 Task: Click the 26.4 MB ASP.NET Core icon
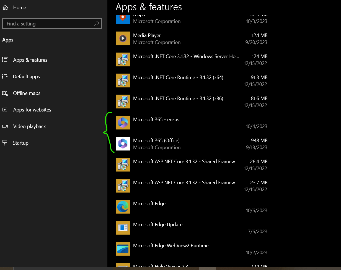123,165
